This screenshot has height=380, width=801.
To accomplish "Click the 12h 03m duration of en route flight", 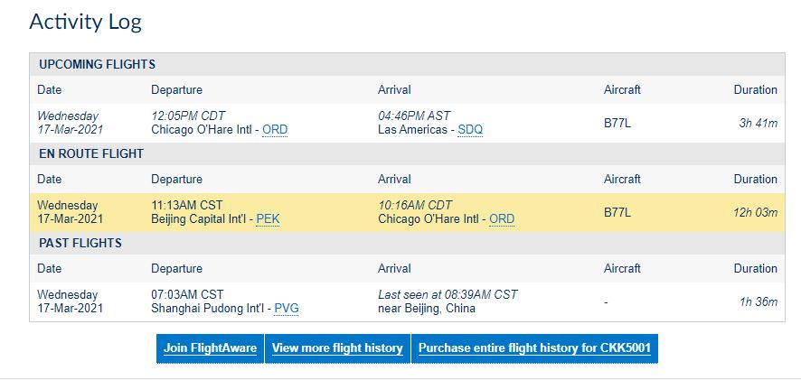I will coord(756,213).
